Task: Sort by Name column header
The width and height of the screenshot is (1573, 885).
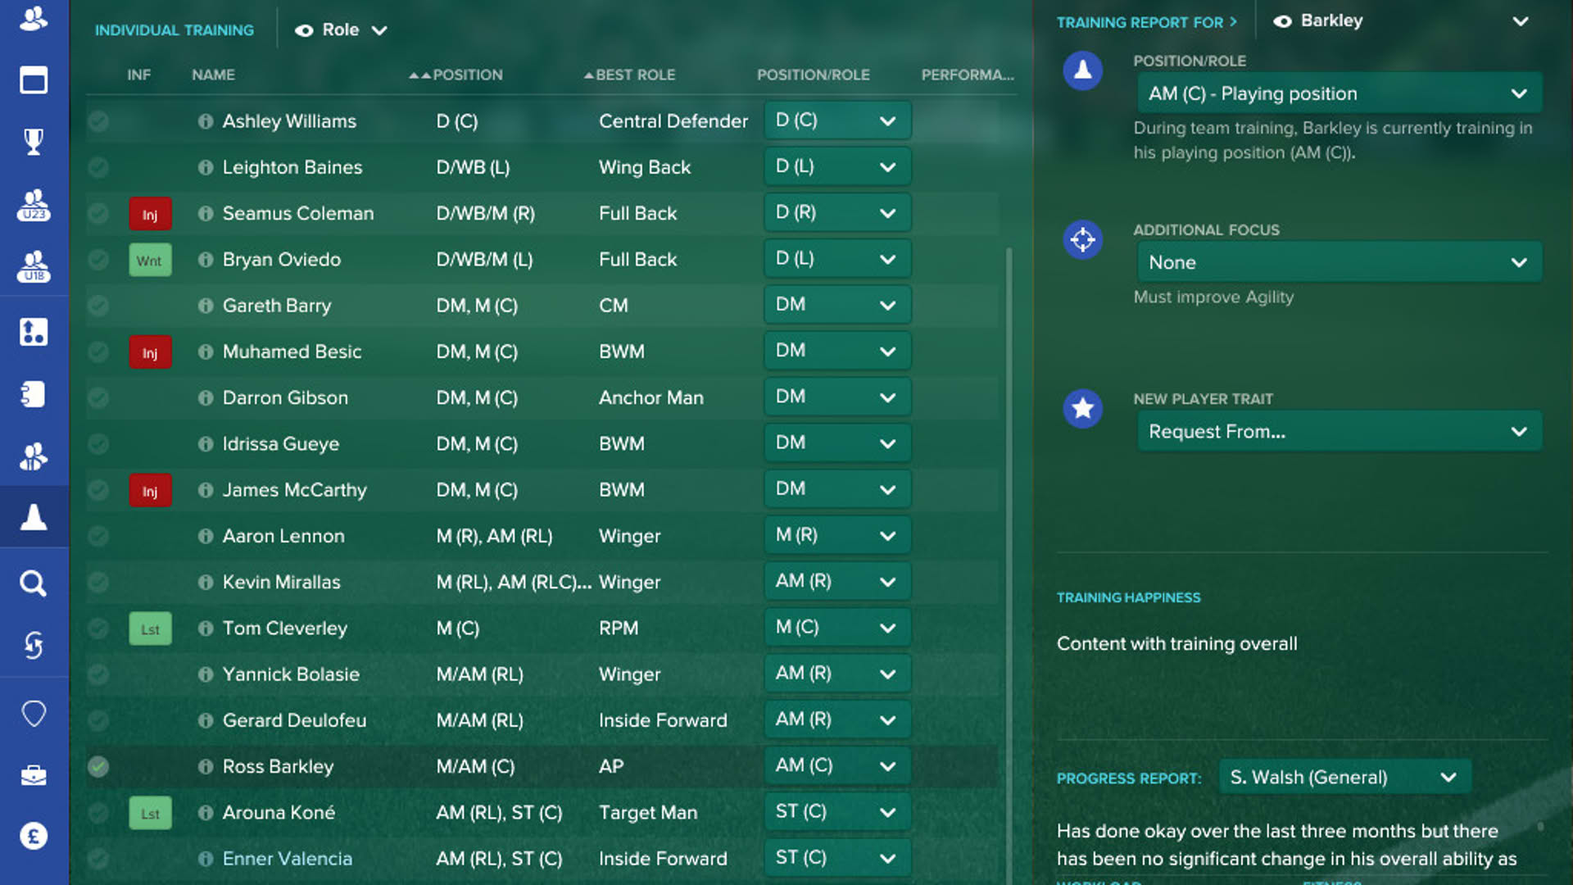Action: click(x=213, y=75)
